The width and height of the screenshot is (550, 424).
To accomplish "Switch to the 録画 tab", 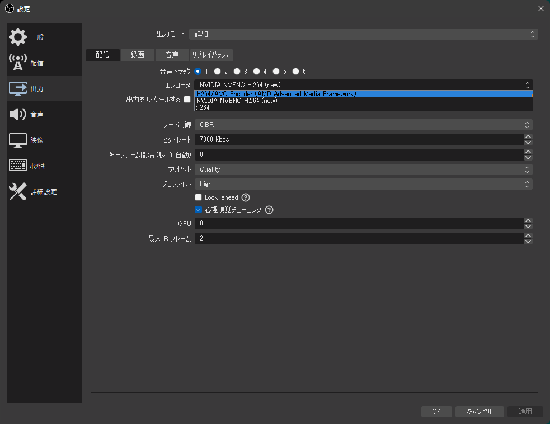I will [138, 55].
